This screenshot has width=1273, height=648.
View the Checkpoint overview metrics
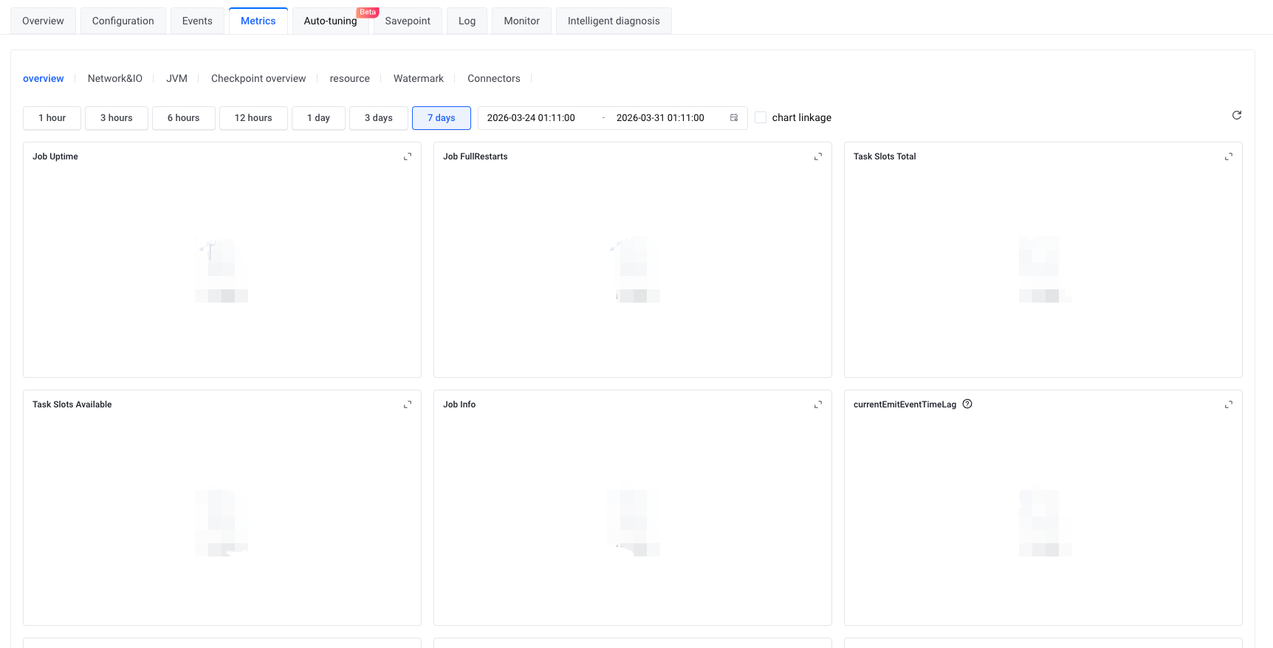(x=258, y=78)
